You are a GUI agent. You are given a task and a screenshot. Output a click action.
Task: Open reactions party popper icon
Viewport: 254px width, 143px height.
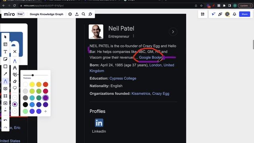[x=220, y=14]
